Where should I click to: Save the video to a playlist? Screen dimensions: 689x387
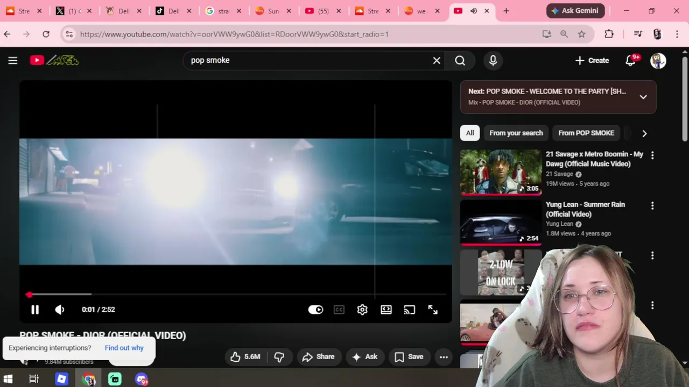409,357
